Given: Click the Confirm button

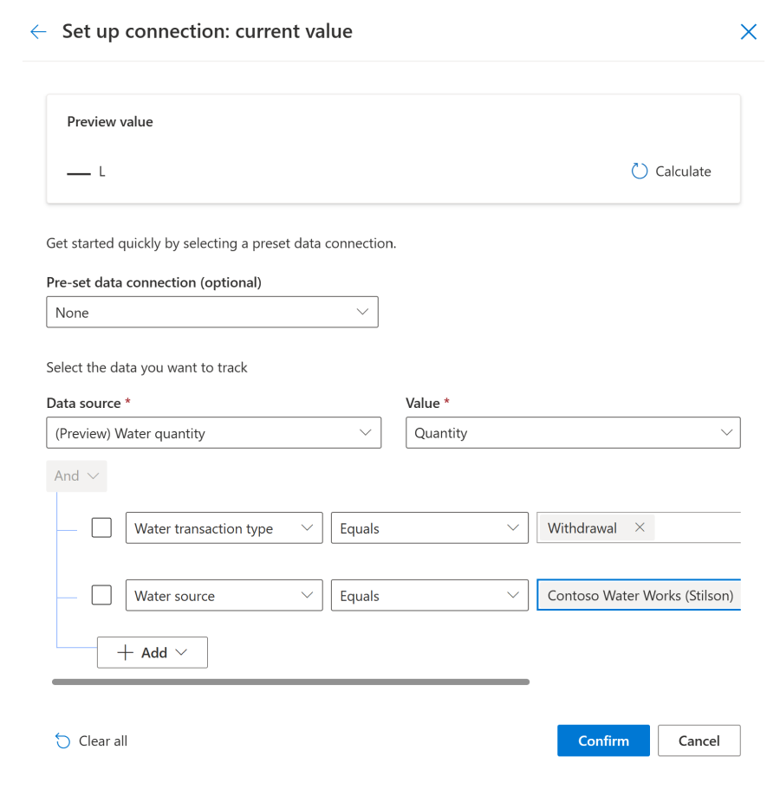Looking at the screenshot, I should point(603,740).
